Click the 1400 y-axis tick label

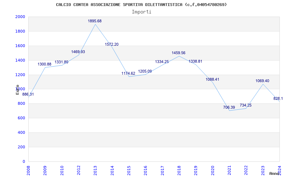[20, 60]
